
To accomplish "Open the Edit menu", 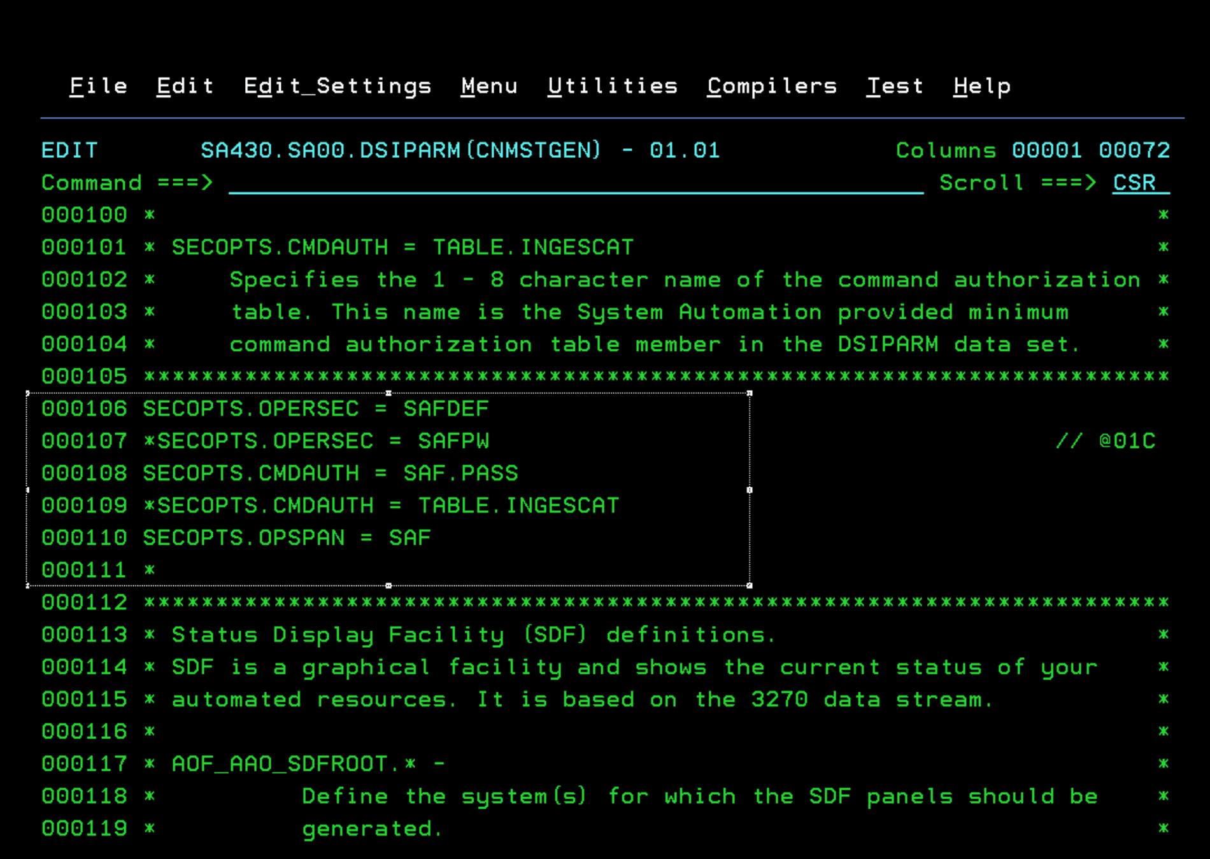I will click(185, 86).
